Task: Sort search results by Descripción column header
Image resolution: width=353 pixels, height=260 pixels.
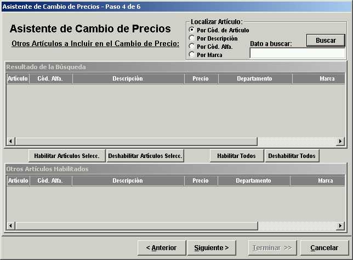Action: click(127, 78)
